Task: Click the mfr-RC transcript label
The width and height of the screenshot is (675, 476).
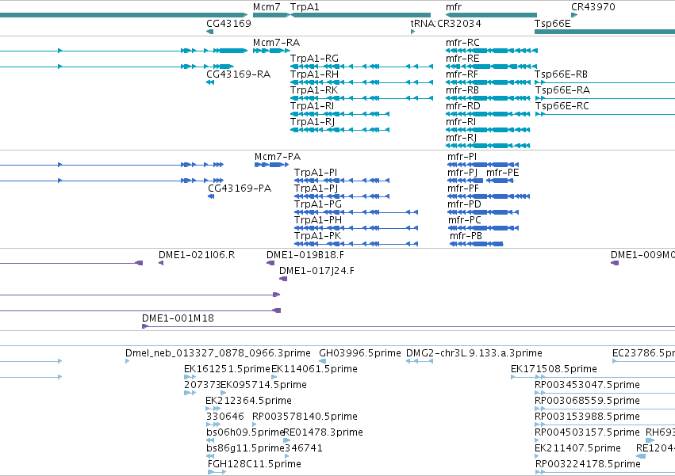Action: [462, 43]
